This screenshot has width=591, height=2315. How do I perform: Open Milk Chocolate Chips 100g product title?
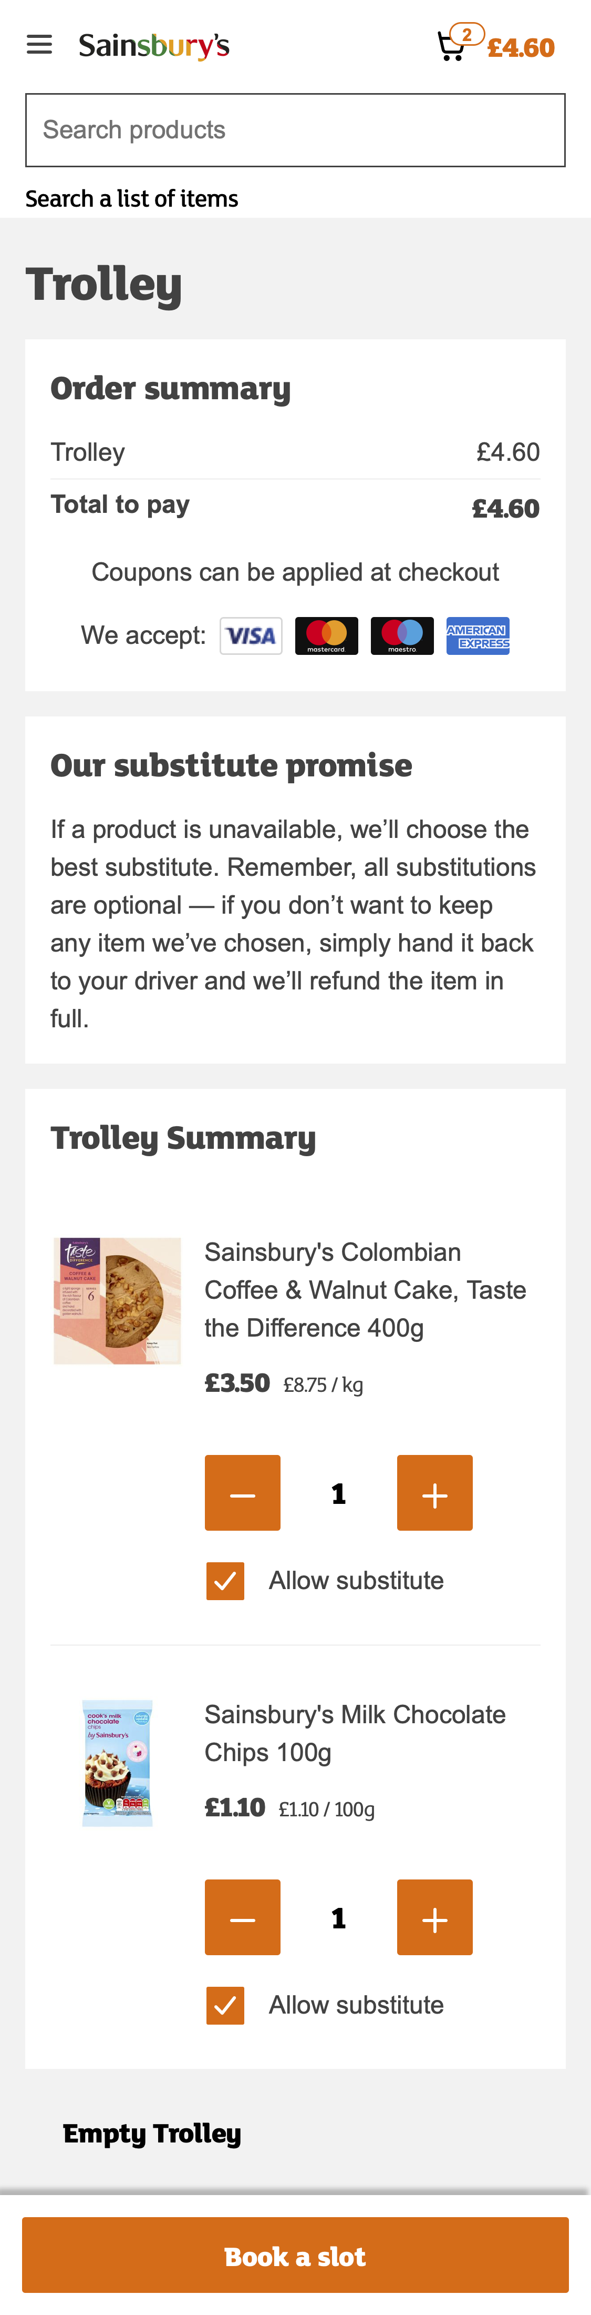[x=355, y=1733]
